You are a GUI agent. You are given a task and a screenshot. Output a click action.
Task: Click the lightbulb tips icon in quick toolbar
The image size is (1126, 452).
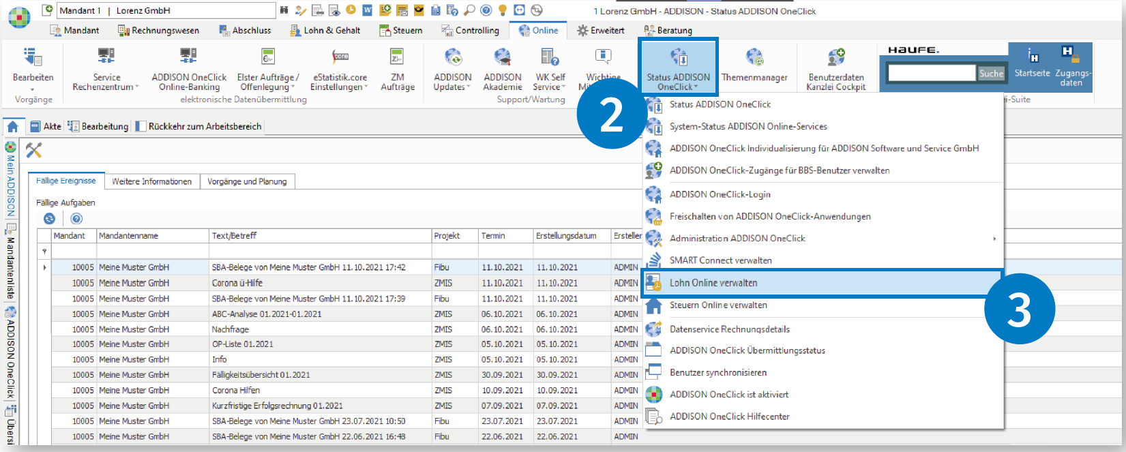click(503, 10)
